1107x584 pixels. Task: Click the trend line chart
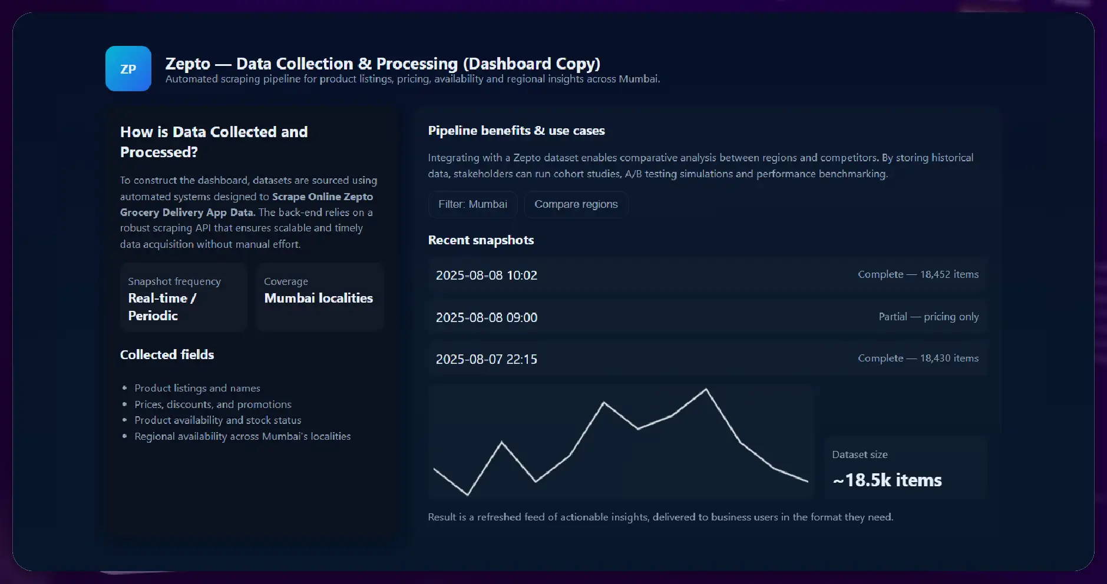click(620, 442)
